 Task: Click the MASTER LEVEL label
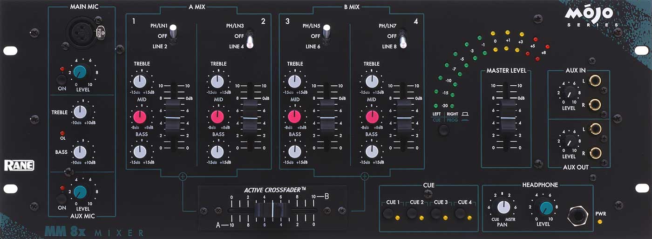[506, 71]
